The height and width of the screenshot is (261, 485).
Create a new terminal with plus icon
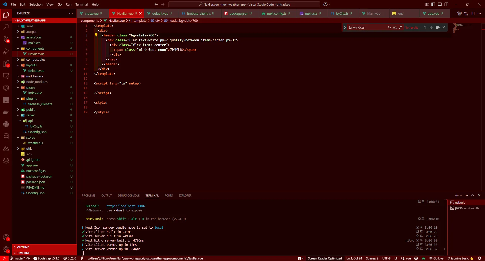456,195
